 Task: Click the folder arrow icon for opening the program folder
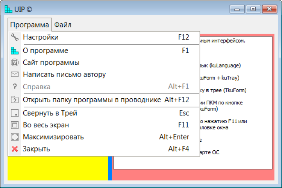point(15,100)
